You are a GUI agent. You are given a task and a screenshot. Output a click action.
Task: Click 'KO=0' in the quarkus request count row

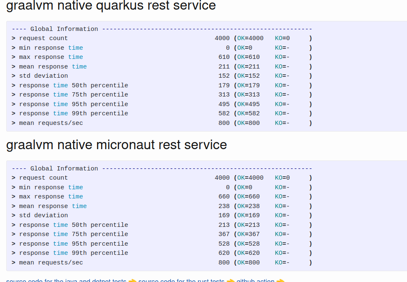coord(282,38)
